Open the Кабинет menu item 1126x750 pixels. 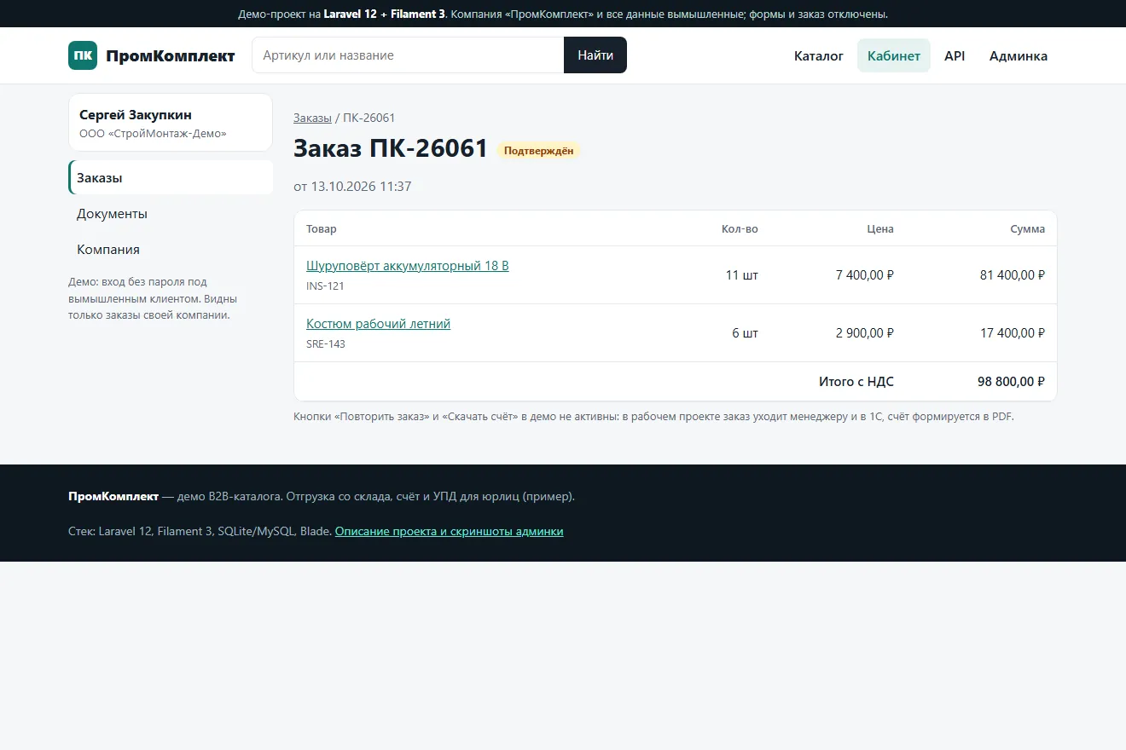pos(894,56)
